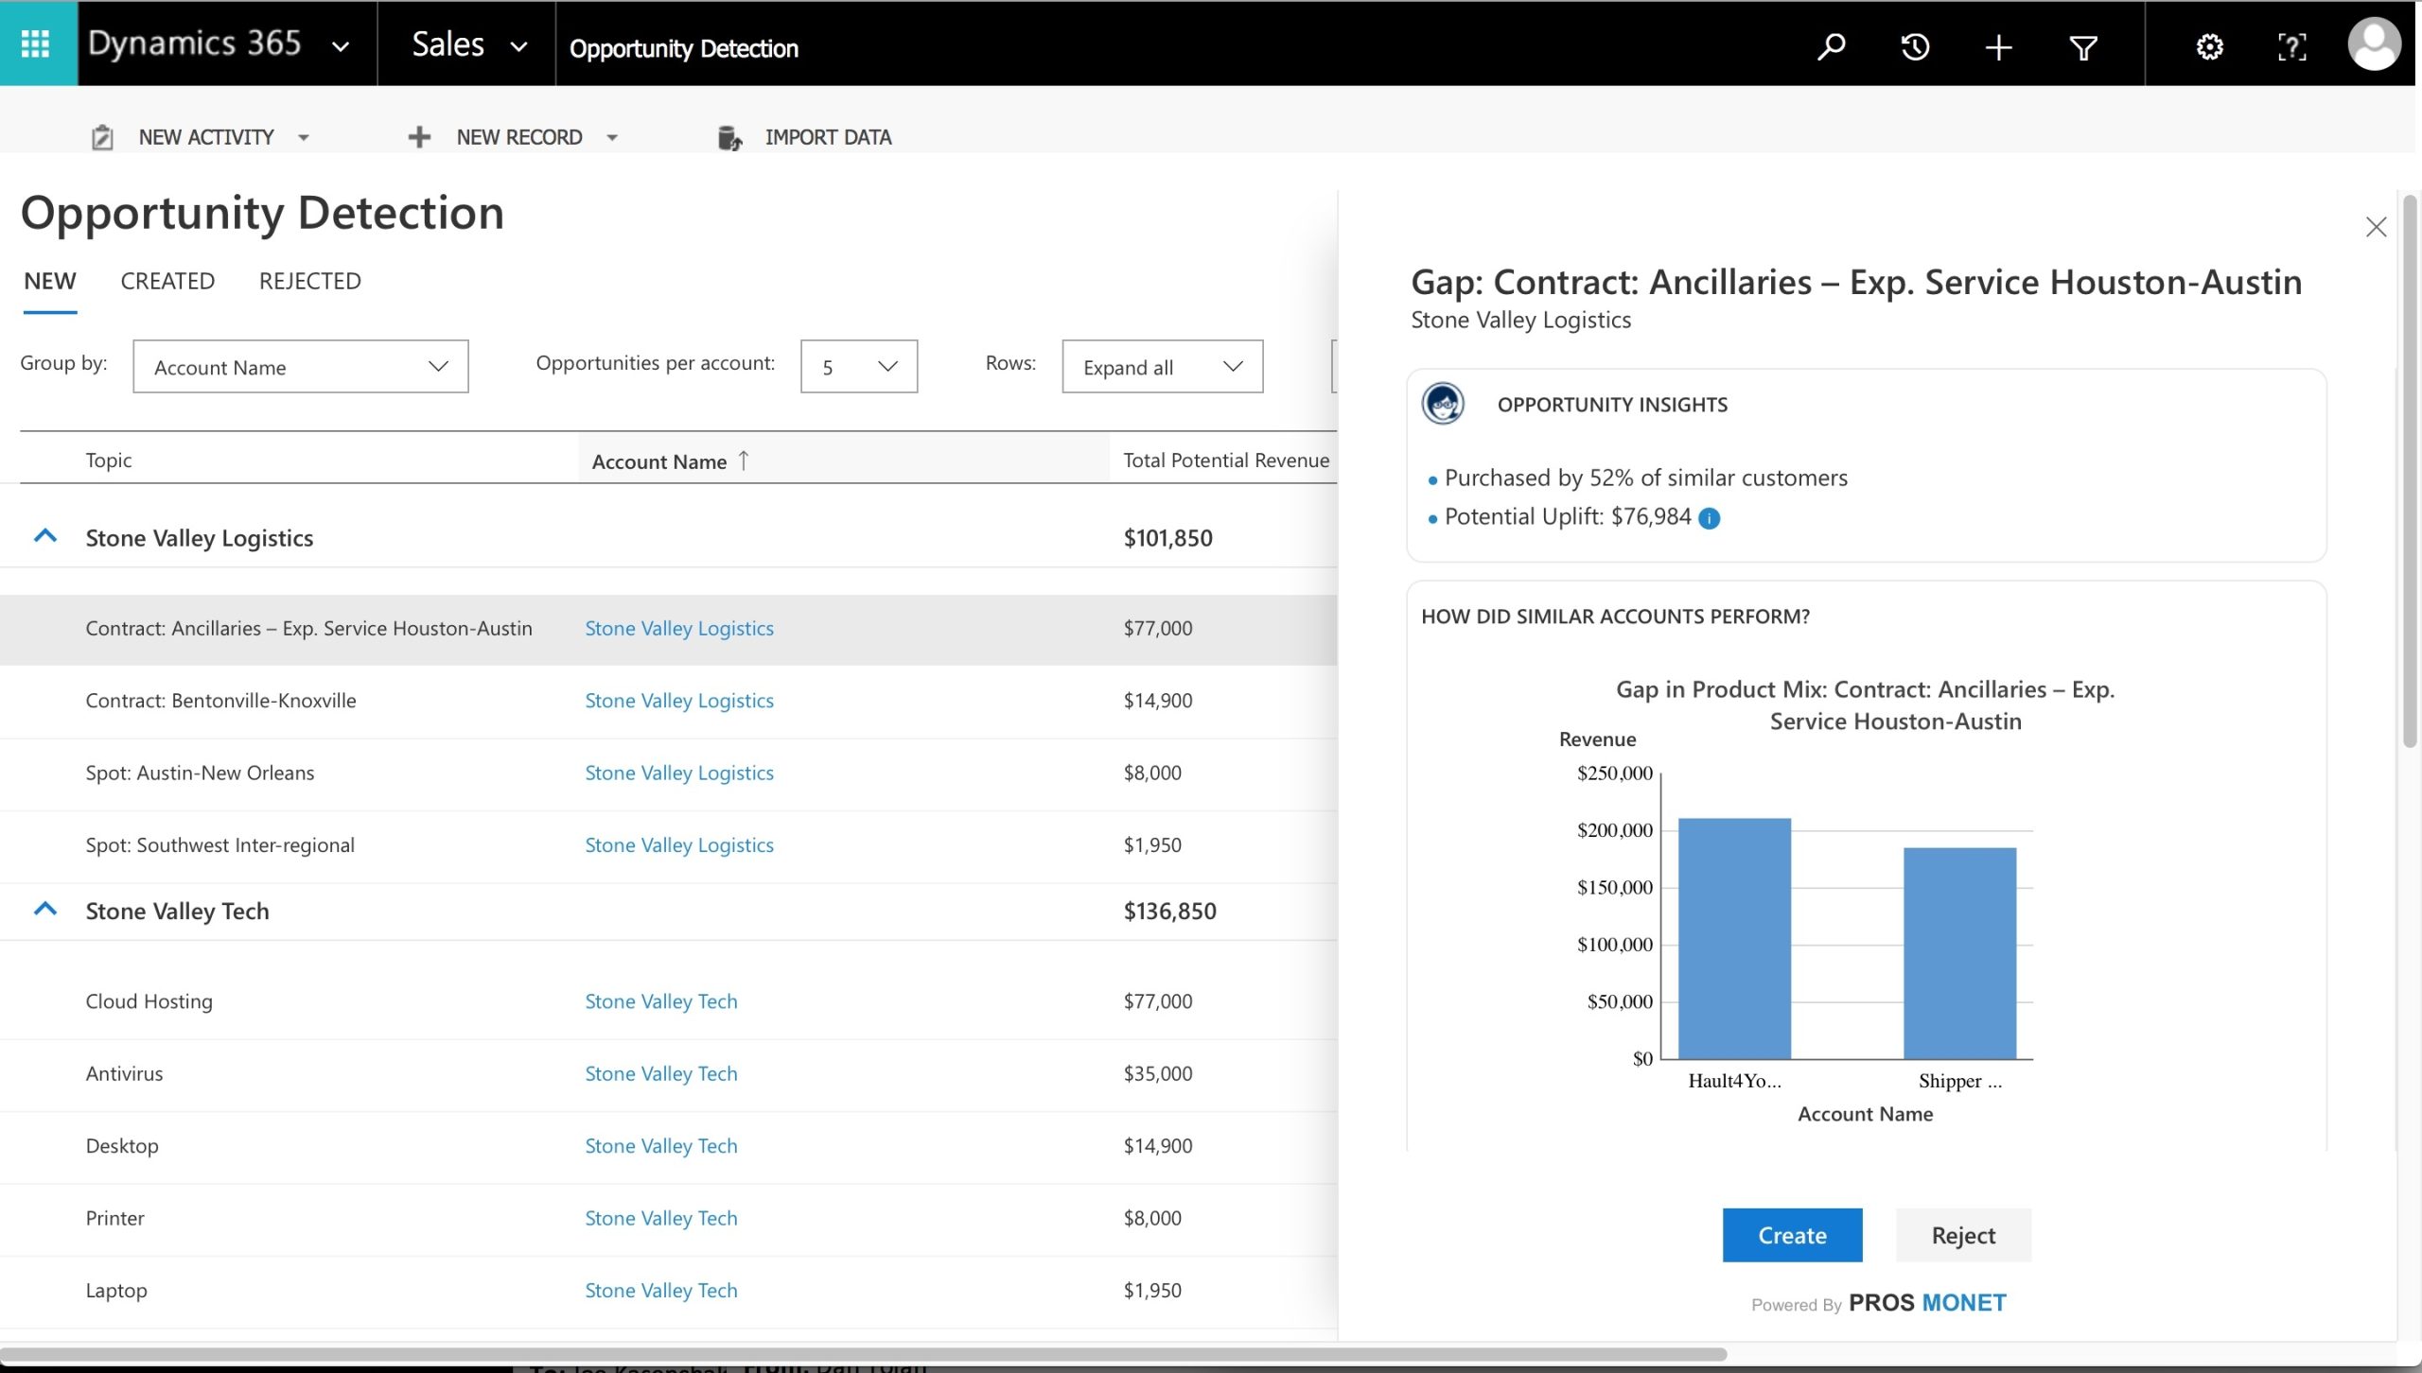Click the search magnifier icon
The width and height of the screenshot is (2422, 1373).
[1831, 46]
